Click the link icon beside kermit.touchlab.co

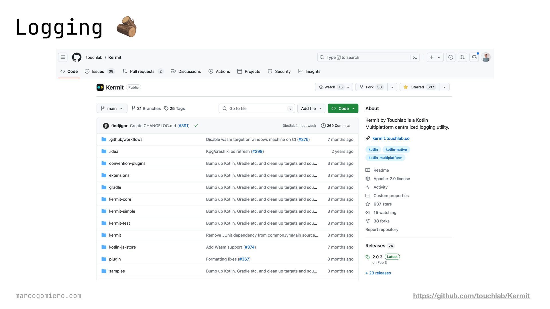coord(368,138)
